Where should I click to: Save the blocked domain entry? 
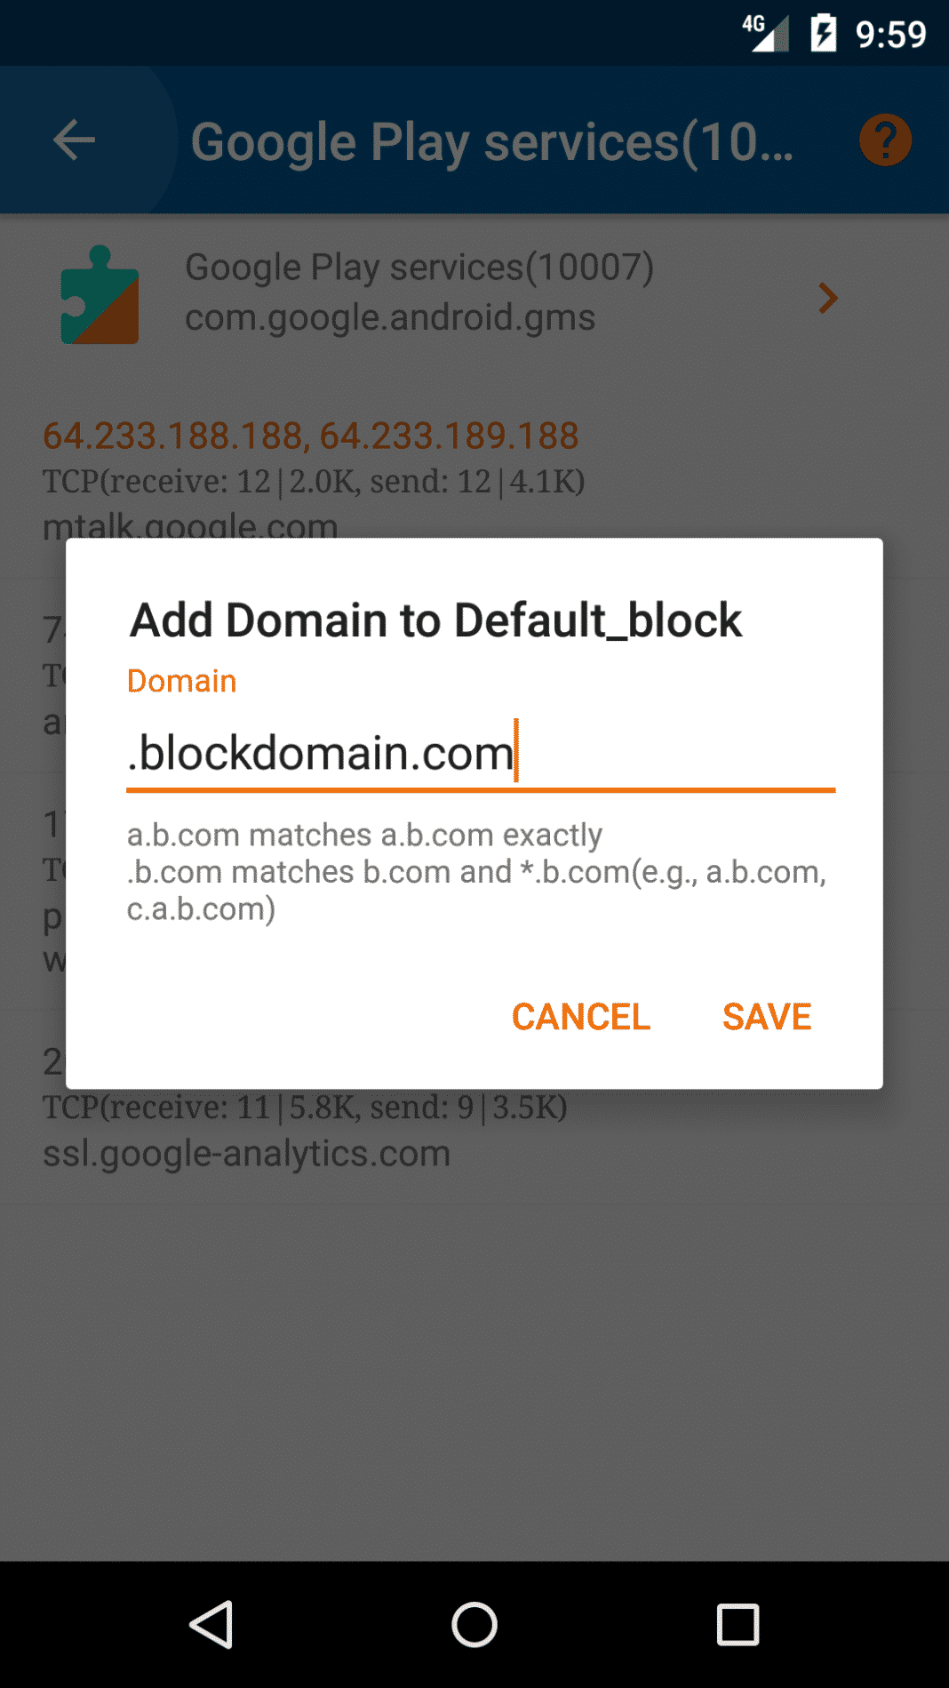(x=768, y=1016)
